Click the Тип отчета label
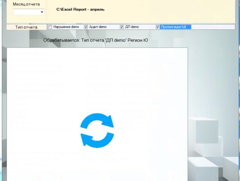Image resolution: width=240 pixels, height=181 pixels. (x=26, y=27)
